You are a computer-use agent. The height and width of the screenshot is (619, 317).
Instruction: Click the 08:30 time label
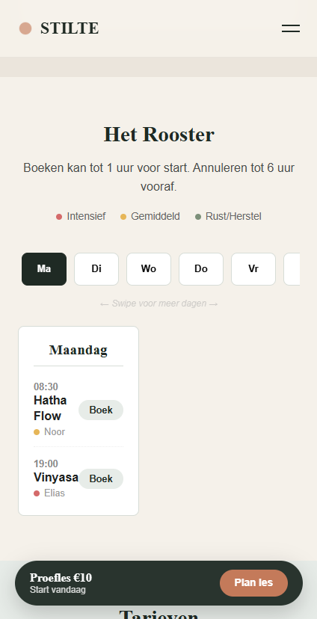(46, 387)
